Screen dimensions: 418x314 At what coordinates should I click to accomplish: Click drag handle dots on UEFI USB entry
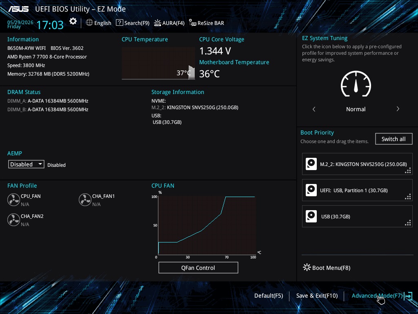tap(408, 197)
